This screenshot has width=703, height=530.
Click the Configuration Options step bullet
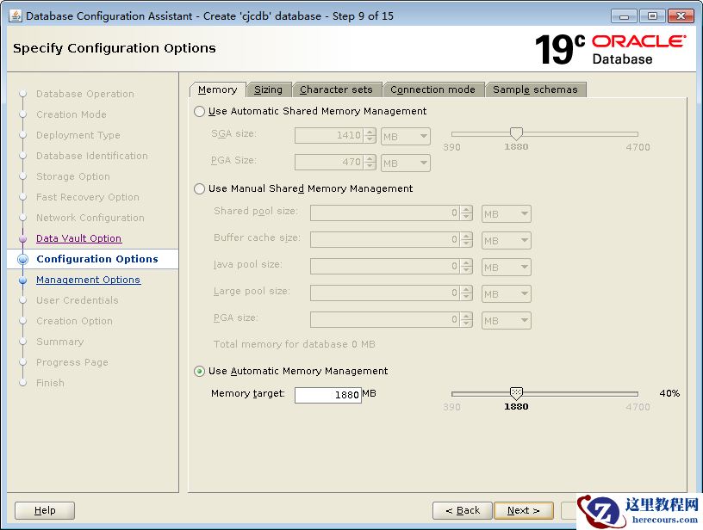[x=22, y=259]
